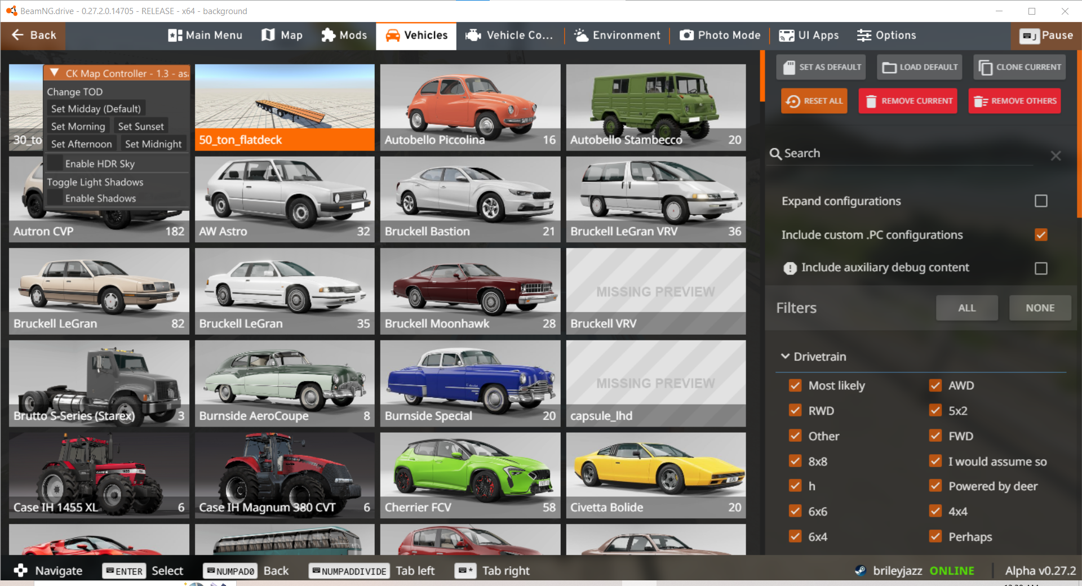Click the filters ALL button
Viewport: 1082px width, 586px height.
coord(967,308)
